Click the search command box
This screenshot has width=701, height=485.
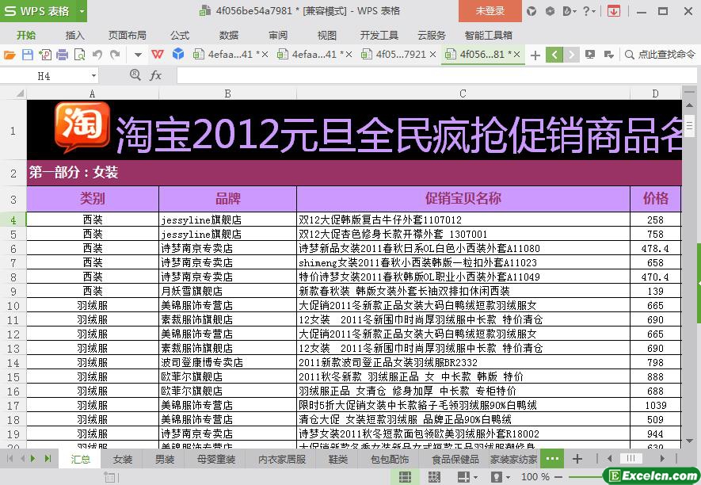pyautogui.click(x=661, y=55)
